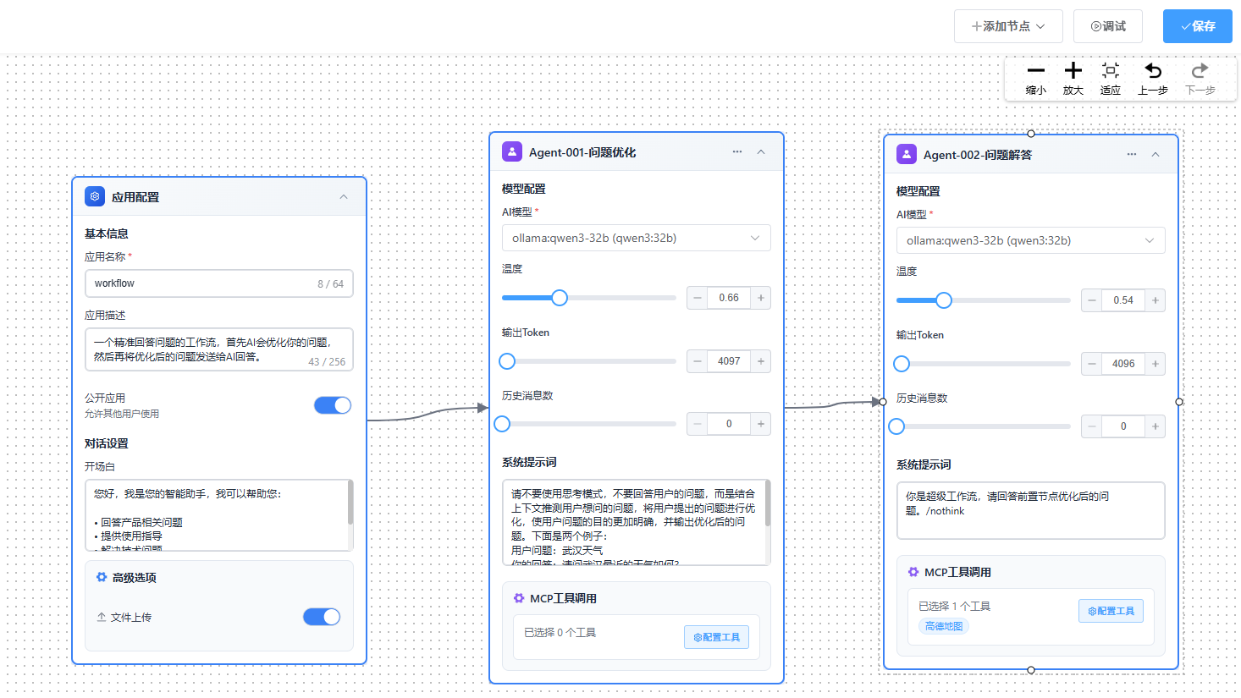
Task: Open AI模型 dropdown in Agent-001 node
Action: pyautogui.click(x=636, y=238)
